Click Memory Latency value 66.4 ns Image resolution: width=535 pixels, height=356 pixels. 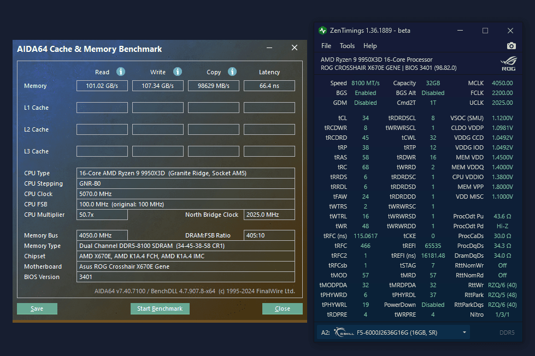[269, 86]
